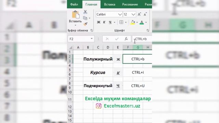Click the Enter checkmark formula bar icon
This screenshot has height=123, width=219.
pyautogui.click(x=117, y=39)
